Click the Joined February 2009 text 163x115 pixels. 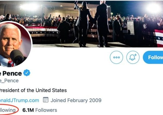click(76, 100)
